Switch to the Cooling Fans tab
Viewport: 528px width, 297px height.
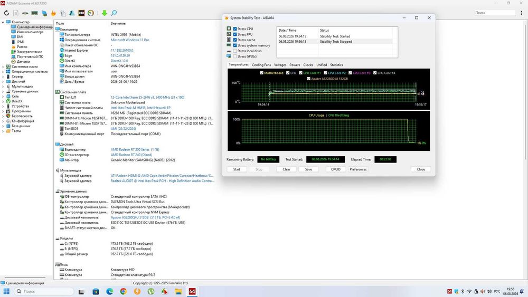tap(261, 65)
